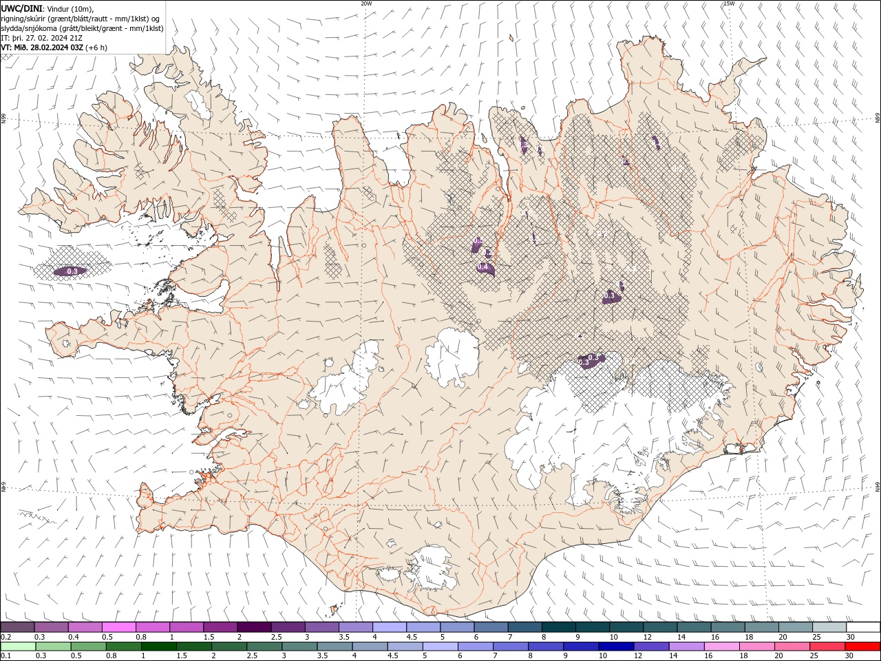Select the "2.5" value under the upper purple legend
Screen dimensions: 881x661
[276, 637]
